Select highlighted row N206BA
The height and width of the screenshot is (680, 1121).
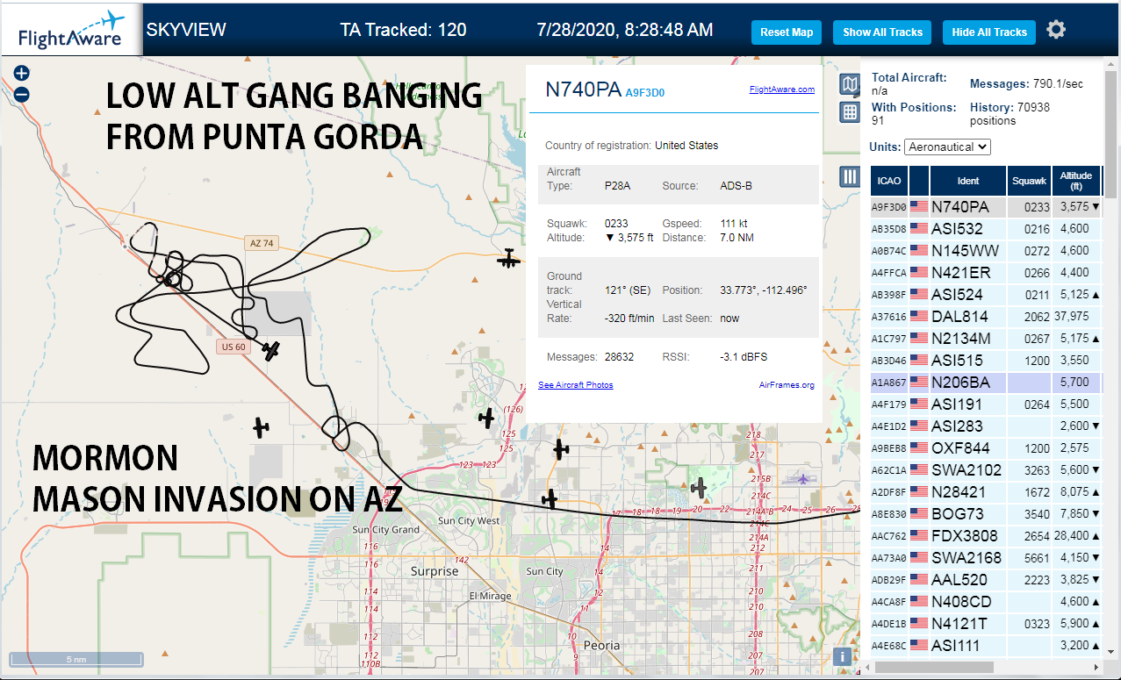(986, 383)
